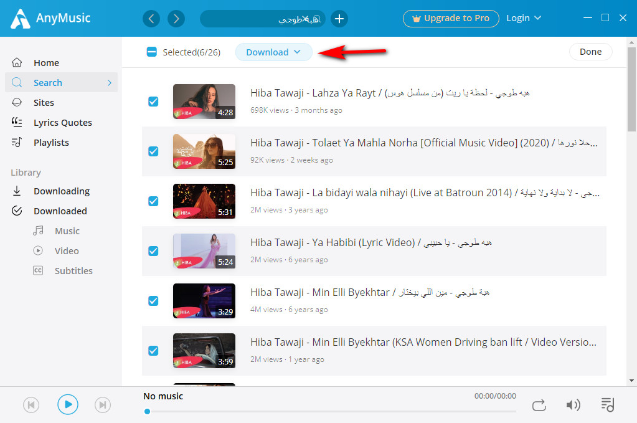
Task: Open the Lyrics Quotes section
Action: point(63,123)
